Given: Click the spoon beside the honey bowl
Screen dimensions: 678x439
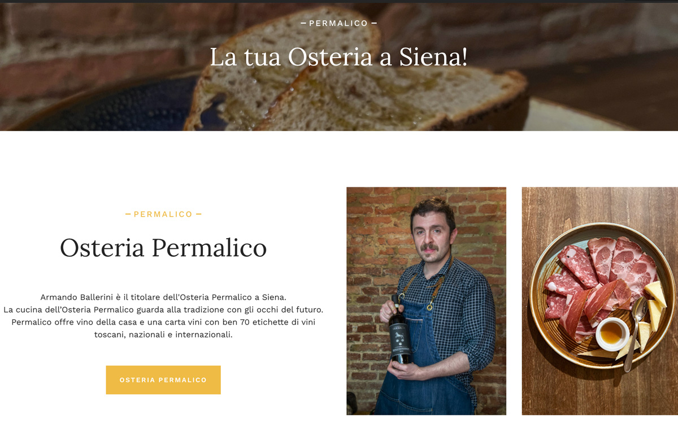Looking at the screenshot, I should [634, 333].
